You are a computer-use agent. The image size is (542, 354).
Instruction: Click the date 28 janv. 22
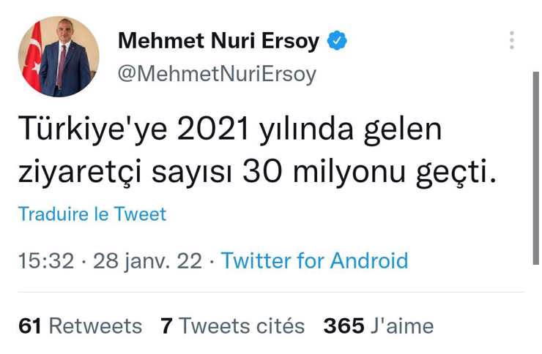tap(148, 261)
